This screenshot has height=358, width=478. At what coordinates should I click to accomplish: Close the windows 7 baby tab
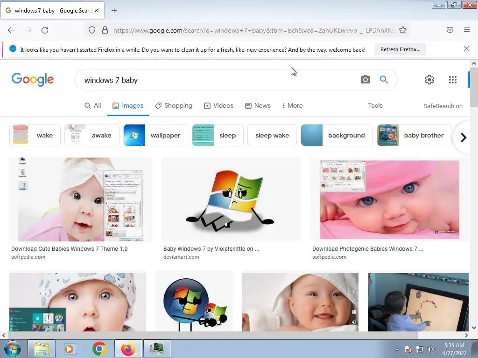tap(97, 10)
